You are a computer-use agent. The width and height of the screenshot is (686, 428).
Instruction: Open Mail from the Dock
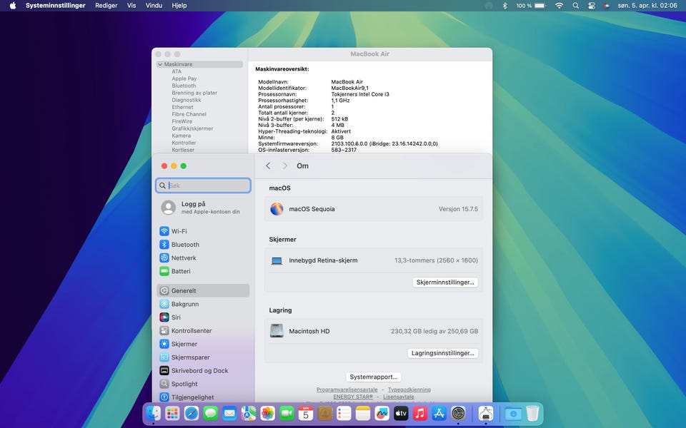coord(229,413)
